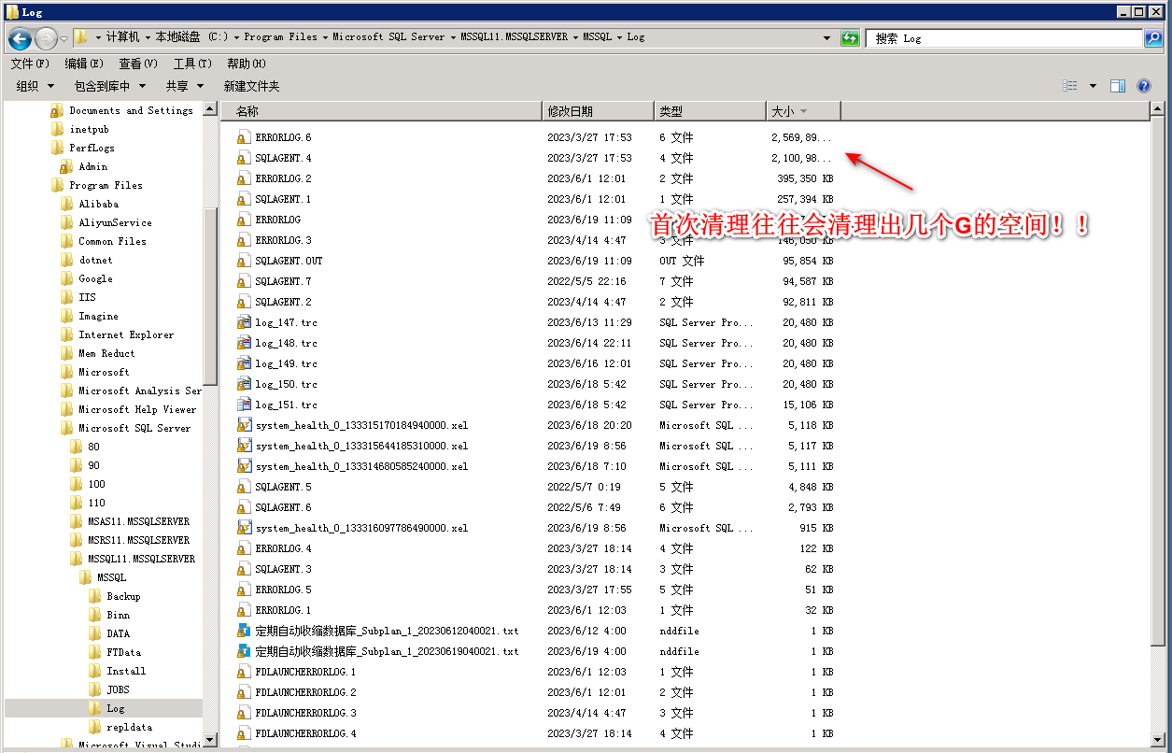The width and height of the screenshot is (1172, 753).
Task: Open the address bar history dropdown arrow
Action: (x=826, y=38)
